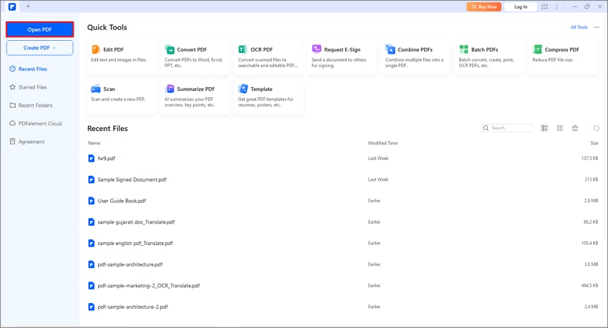Screen dimensions: 608x328
Task: Open Starred Files in sidebar
Action: (28, 87)
